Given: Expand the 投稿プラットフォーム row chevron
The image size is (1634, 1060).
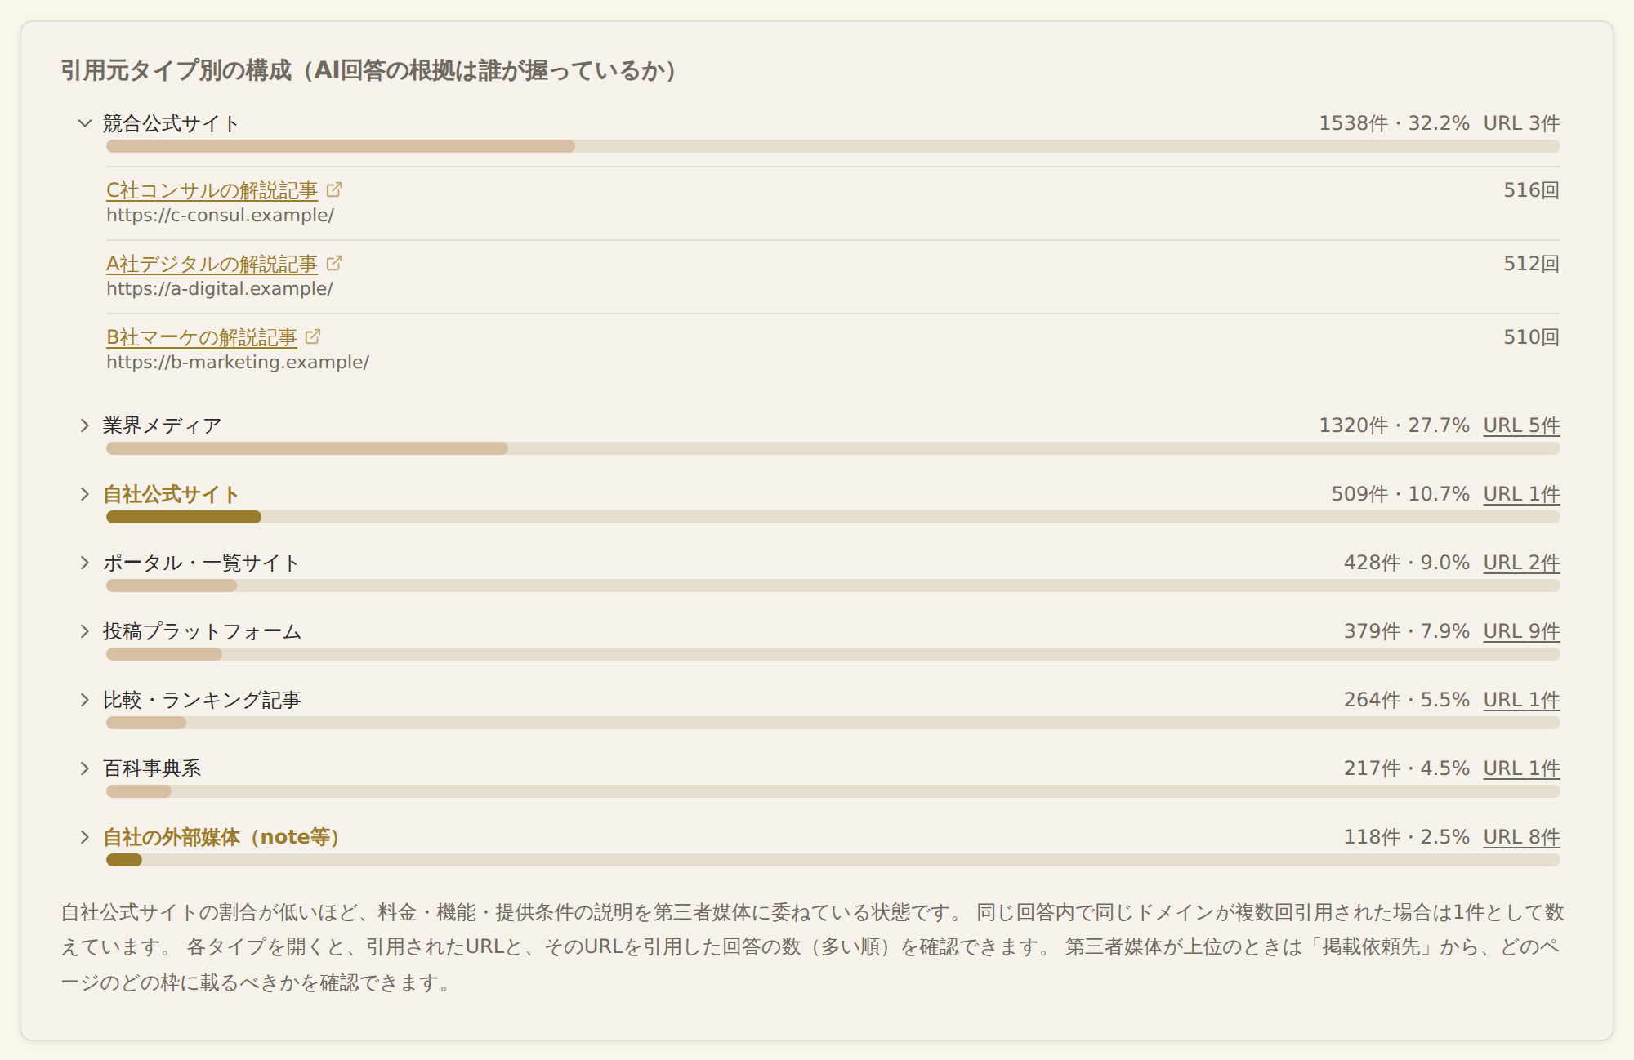Looking at the screenshot, I should point(84,631).
